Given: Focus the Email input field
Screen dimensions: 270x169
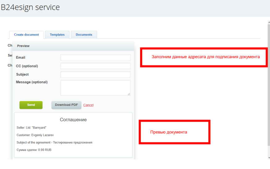Looking at the screenshot, I should click(95, 57).
